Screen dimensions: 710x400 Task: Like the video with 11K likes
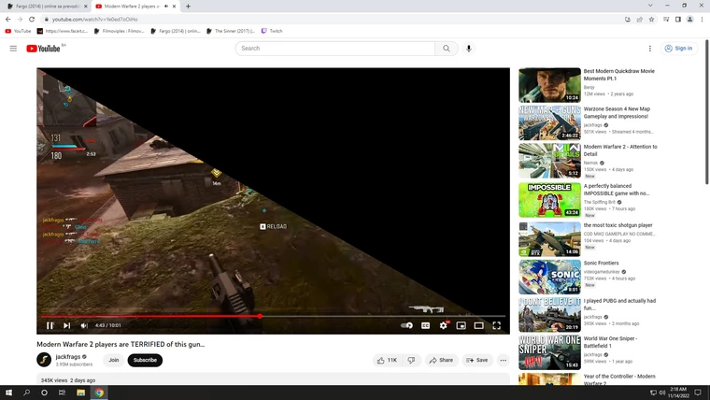[387, 360]
